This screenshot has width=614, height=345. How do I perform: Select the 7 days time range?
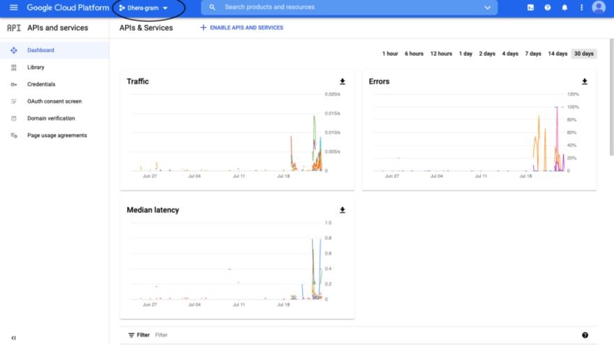pos(533,54)
